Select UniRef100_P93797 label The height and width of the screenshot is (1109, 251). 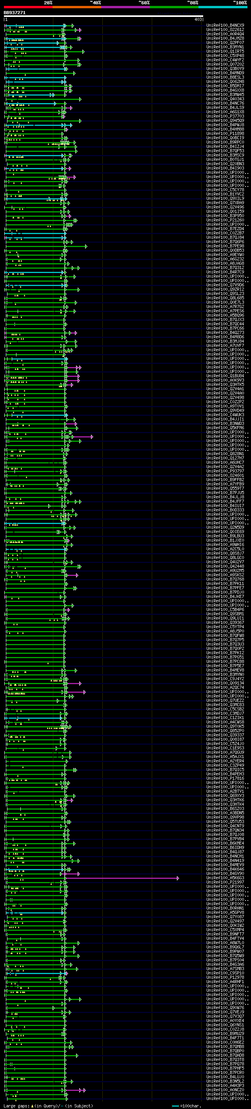(x=225, y=471)
